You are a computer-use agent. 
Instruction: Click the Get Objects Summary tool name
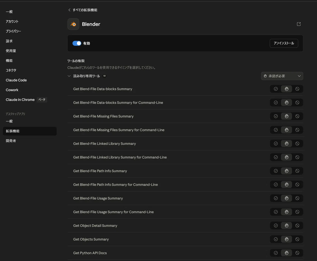click(91, 239)
